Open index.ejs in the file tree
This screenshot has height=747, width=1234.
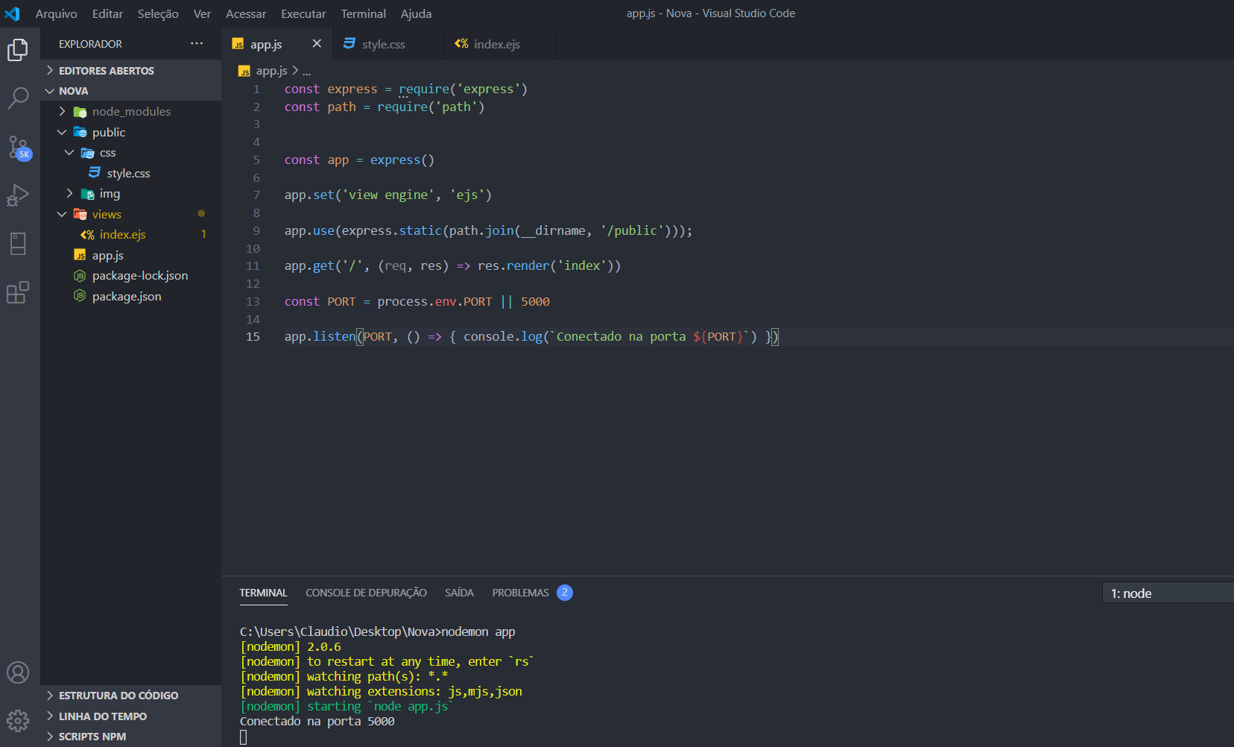pos(131,235)
